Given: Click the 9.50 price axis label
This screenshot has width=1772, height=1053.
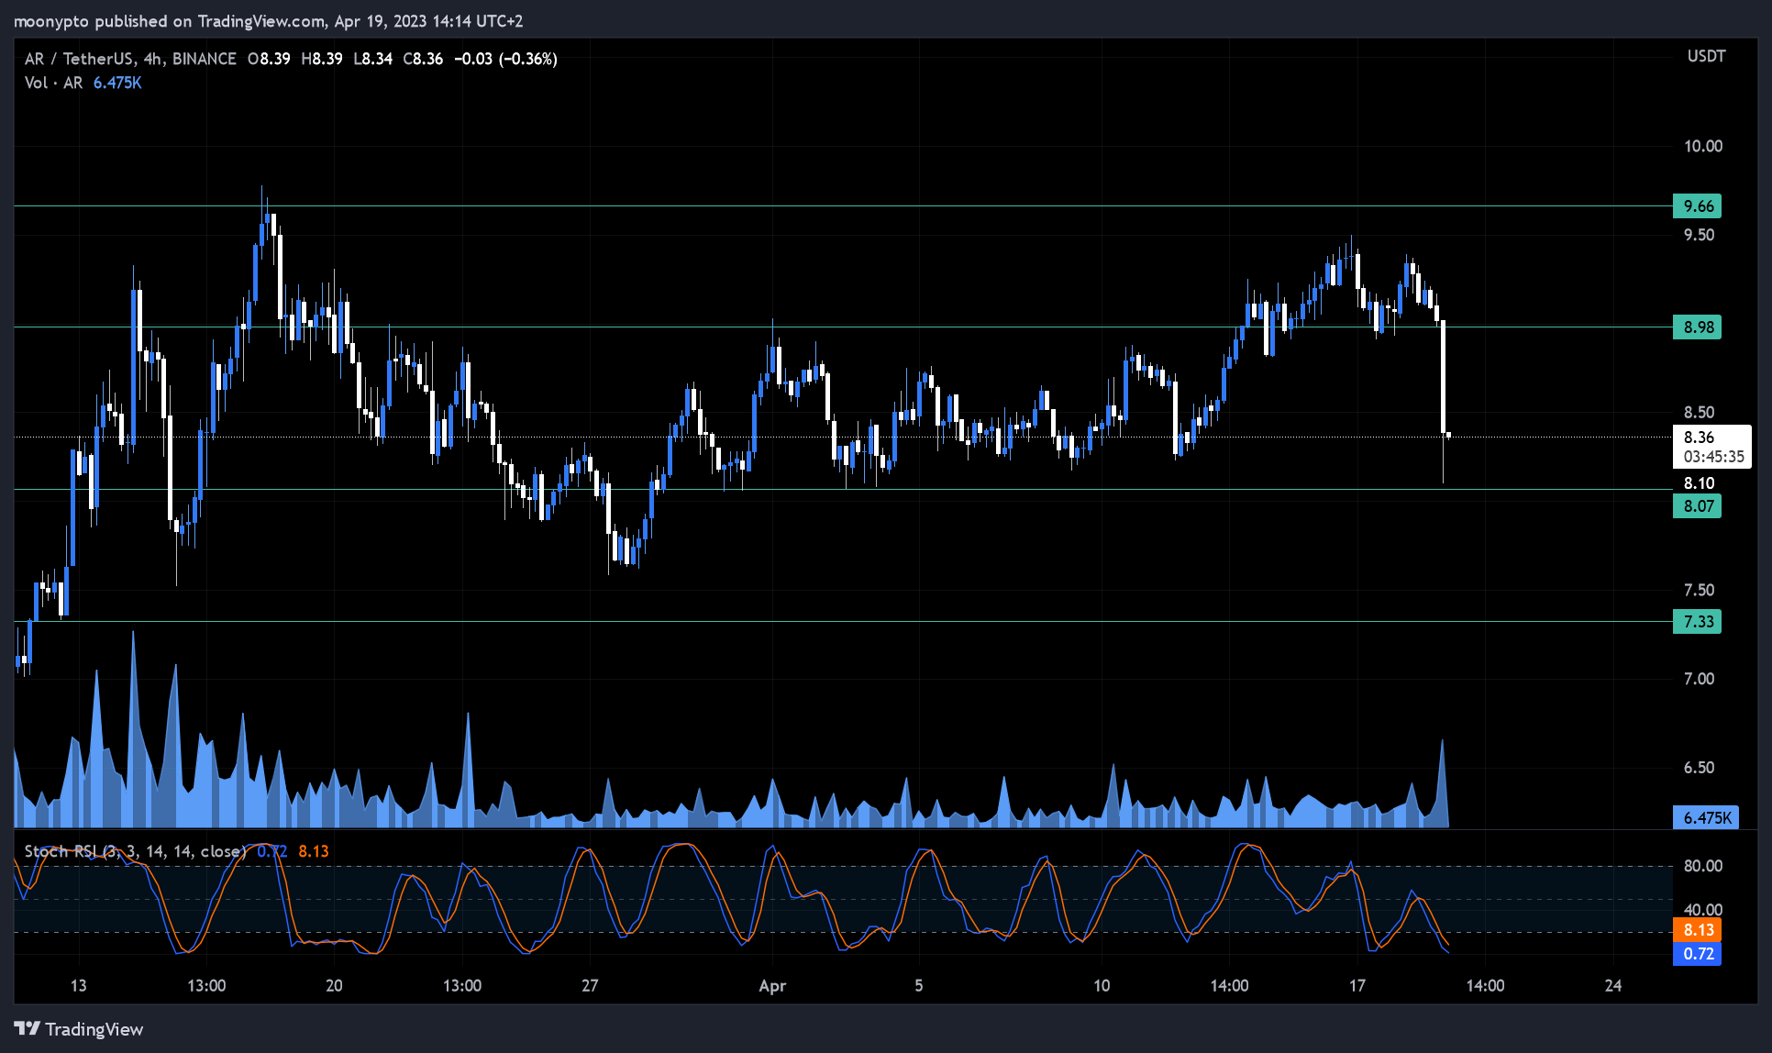Looking at the screenshot, I should [1699, 235].
